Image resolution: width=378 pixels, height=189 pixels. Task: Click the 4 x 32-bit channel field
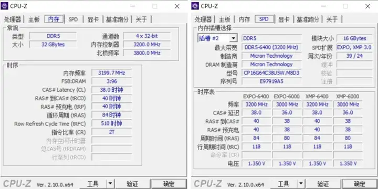coord(147,36)
